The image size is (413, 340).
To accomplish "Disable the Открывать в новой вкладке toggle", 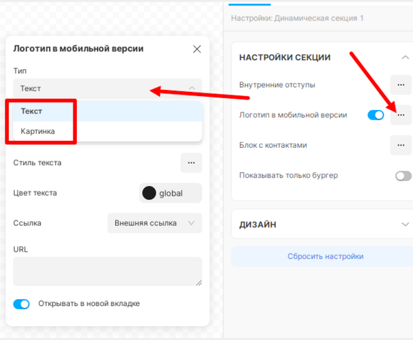I will pos(21,304).
